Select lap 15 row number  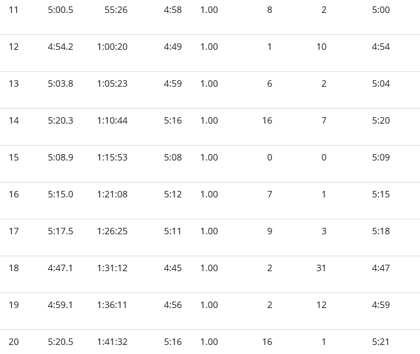coord(14,157)
